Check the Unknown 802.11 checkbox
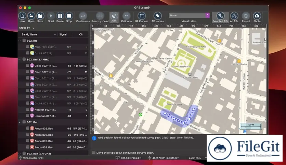 click(28, 116)
